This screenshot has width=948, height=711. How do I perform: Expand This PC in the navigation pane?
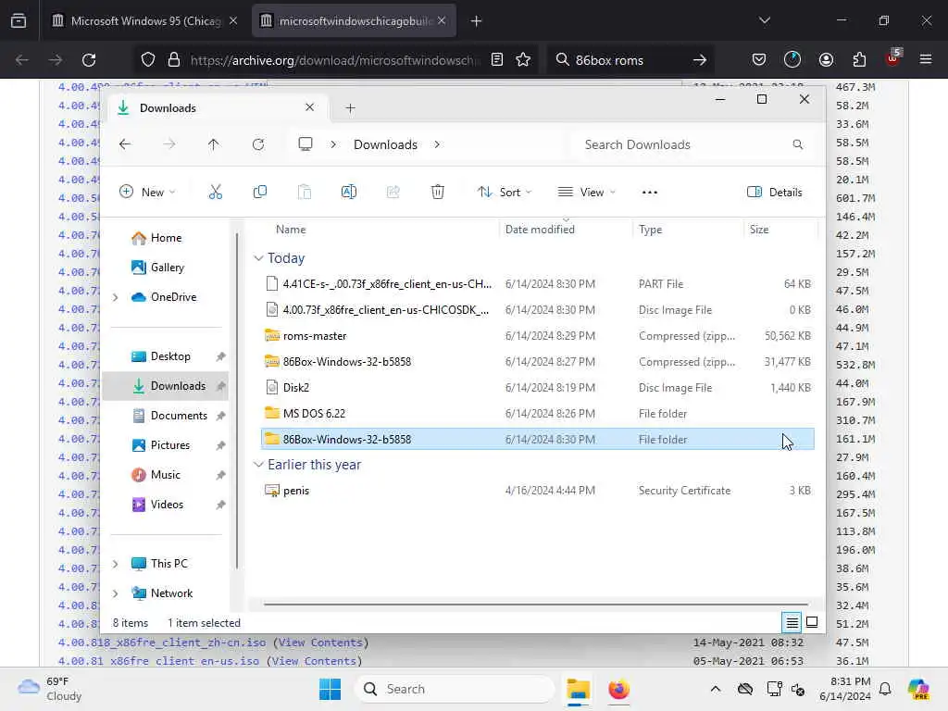[x=116, y=564]
